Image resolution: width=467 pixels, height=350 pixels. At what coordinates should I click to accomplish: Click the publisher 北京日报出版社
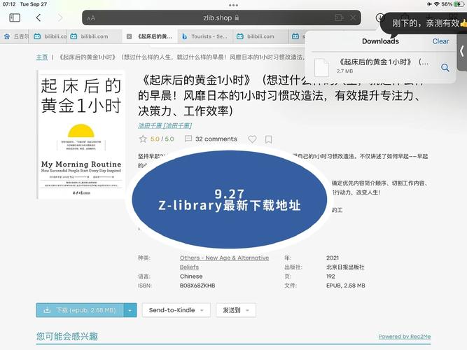click(x=345, y=267)
